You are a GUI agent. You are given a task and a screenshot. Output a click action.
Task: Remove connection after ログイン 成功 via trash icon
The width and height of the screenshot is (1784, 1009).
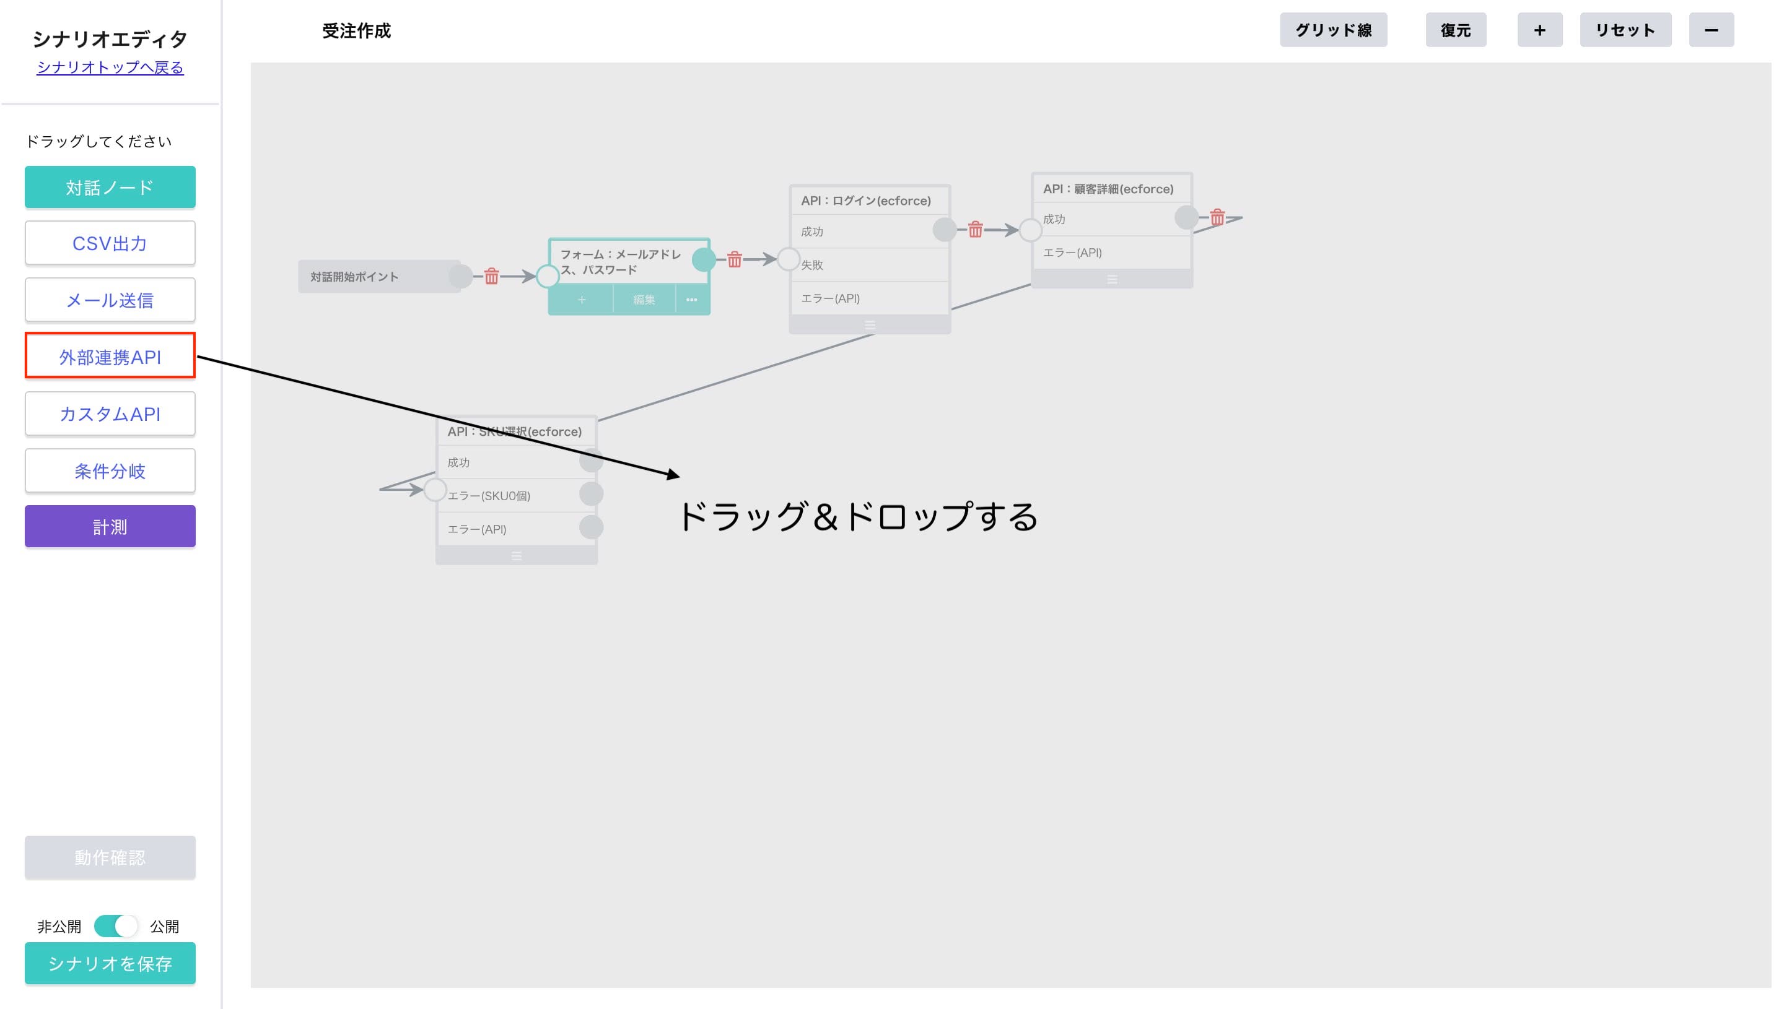976,230
